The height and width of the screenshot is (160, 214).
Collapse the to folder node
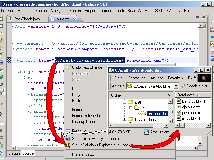coord(131,108)
